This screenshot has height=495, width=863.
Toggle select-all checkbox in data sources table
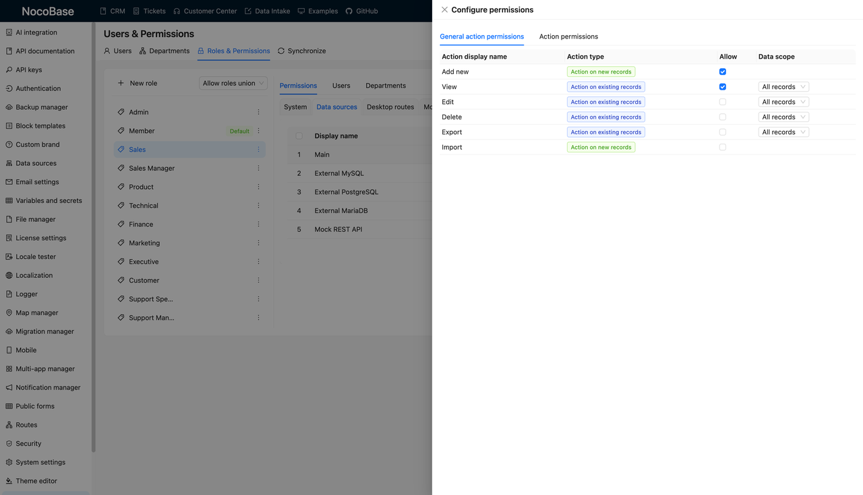click(x=299, y=136)
